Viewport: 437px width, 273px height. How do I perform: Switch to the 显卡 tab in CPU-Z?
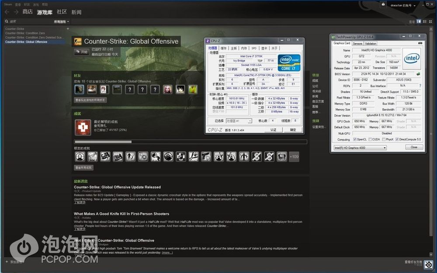pos(264,48)
